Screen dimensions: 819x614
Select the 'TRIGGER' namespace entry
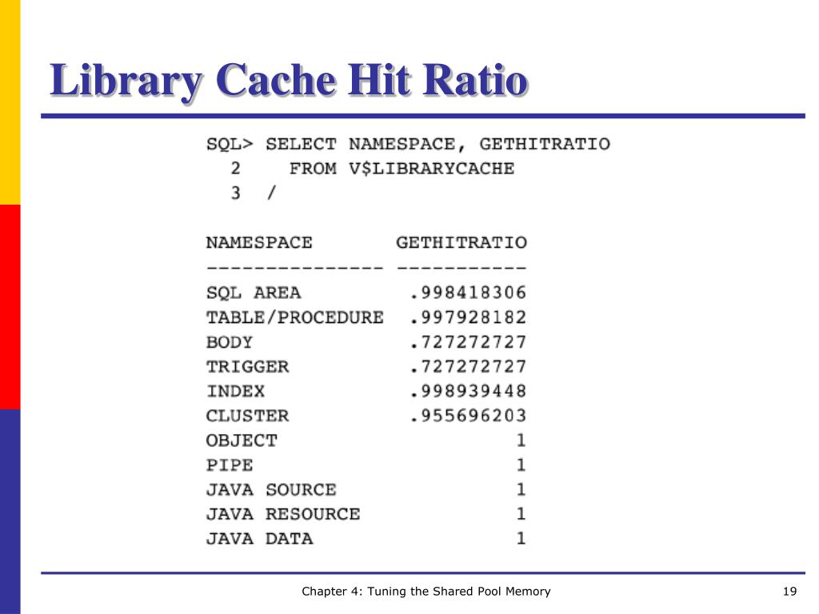pos(247,367)
